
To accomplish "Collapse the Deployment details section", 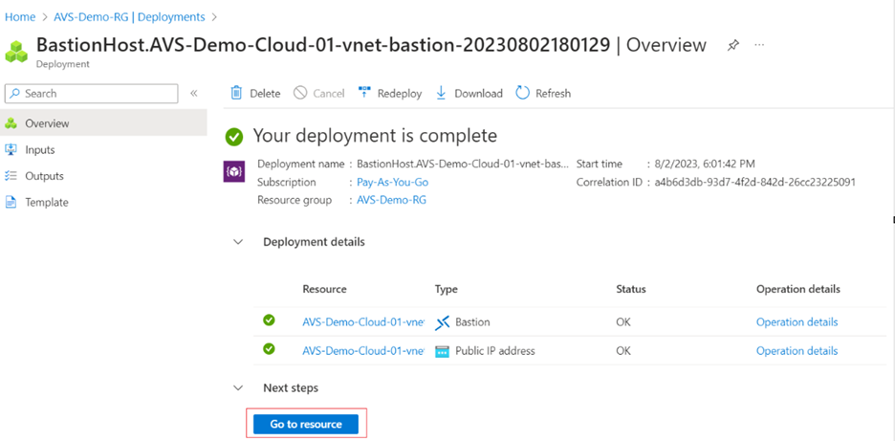I will 238,242.
